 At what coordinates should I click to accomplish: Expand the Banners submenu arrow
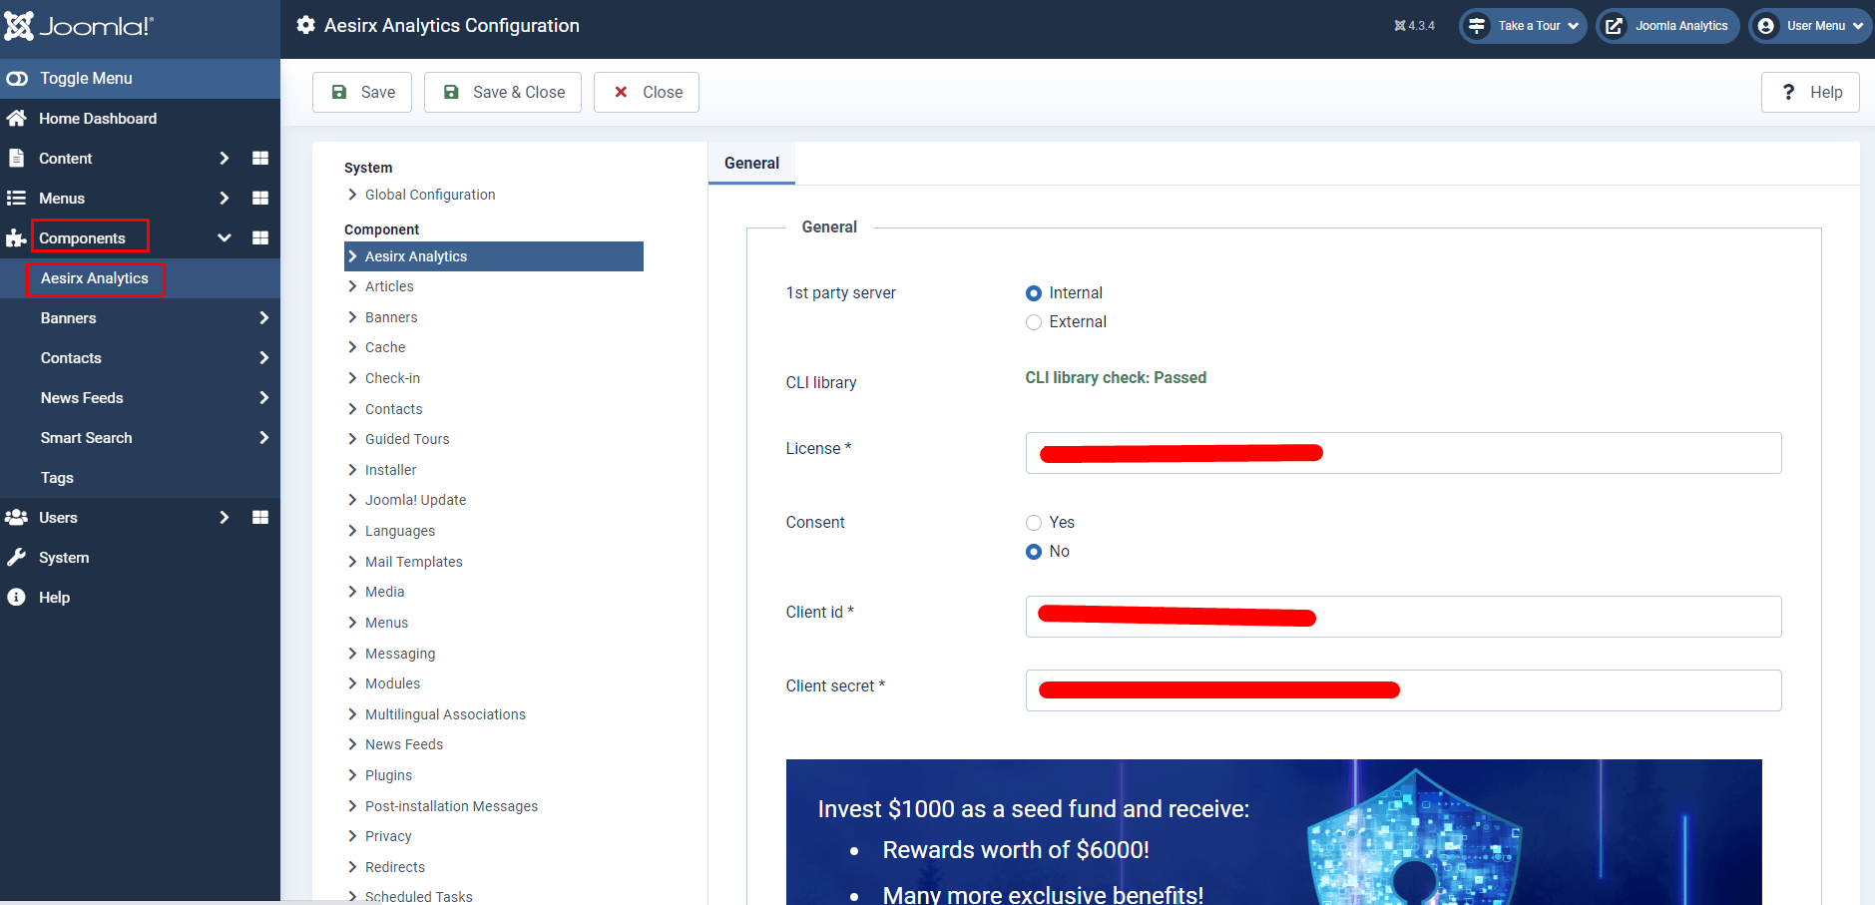click(263, 318)
